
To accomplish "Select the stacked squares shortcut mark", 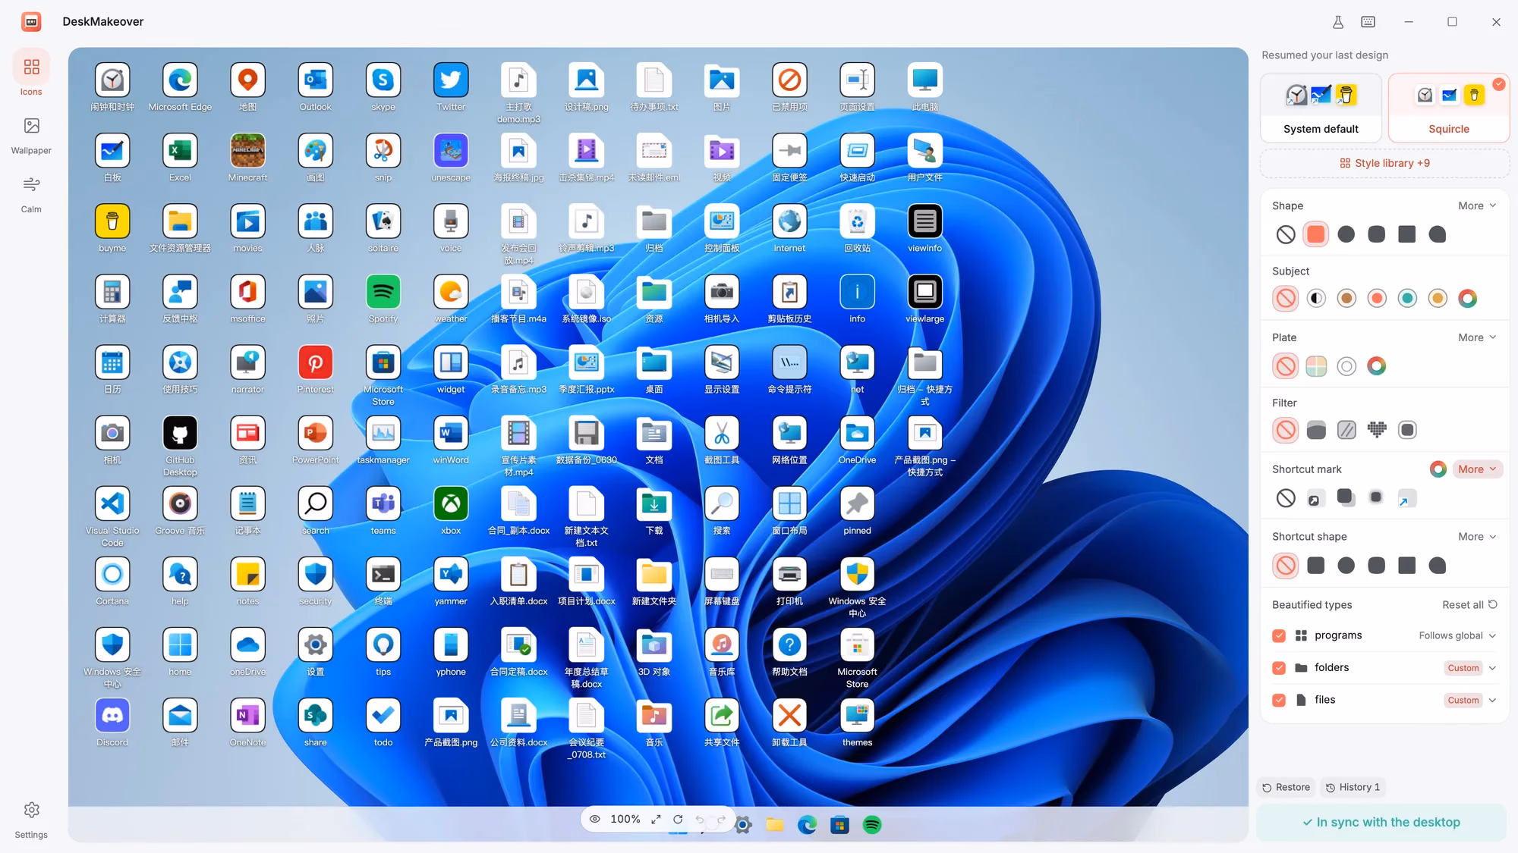I will (x=1345, y=497).
